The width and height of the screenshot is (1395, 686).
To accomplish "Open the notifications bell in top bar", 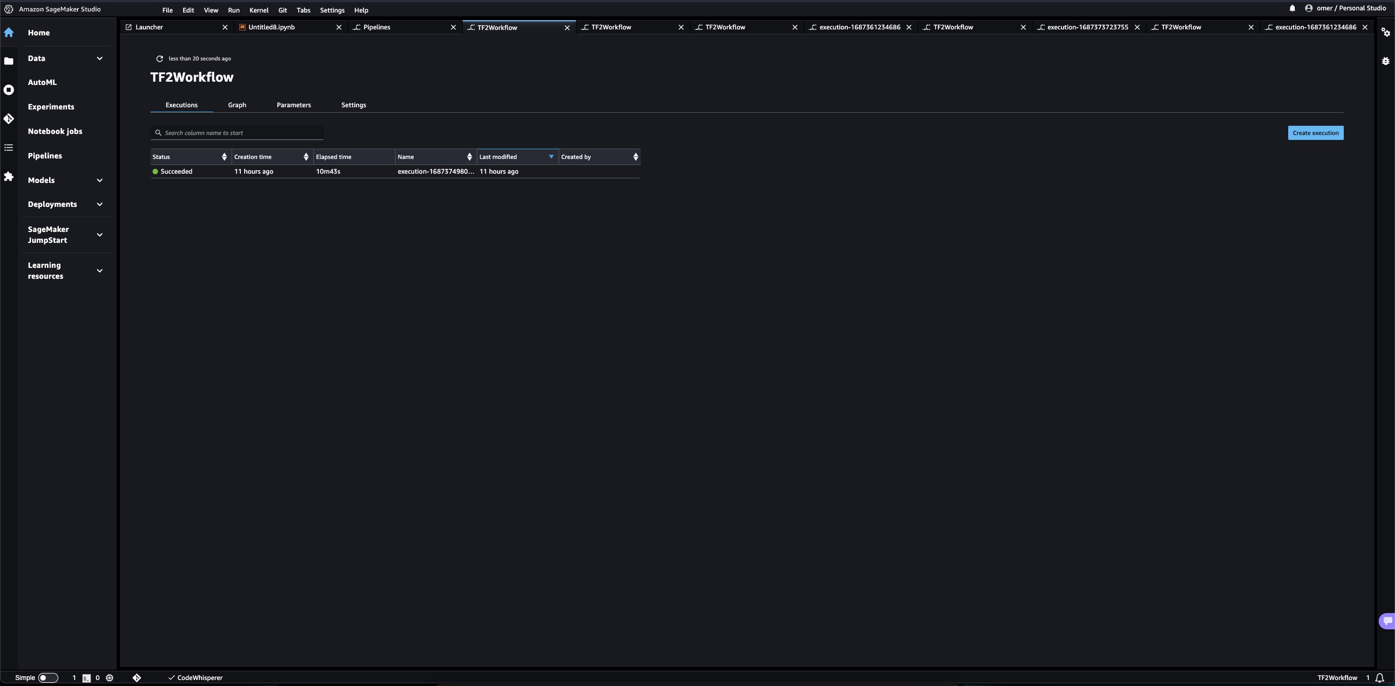I will (x=1292, y=8).
